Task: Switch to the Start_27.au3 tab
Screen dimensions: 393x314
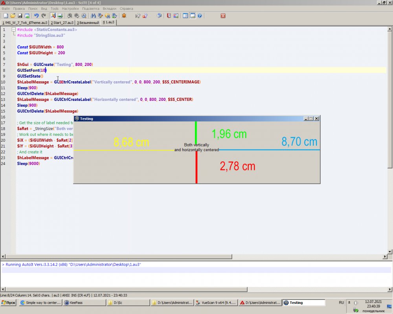Action: tap(62, 22)
